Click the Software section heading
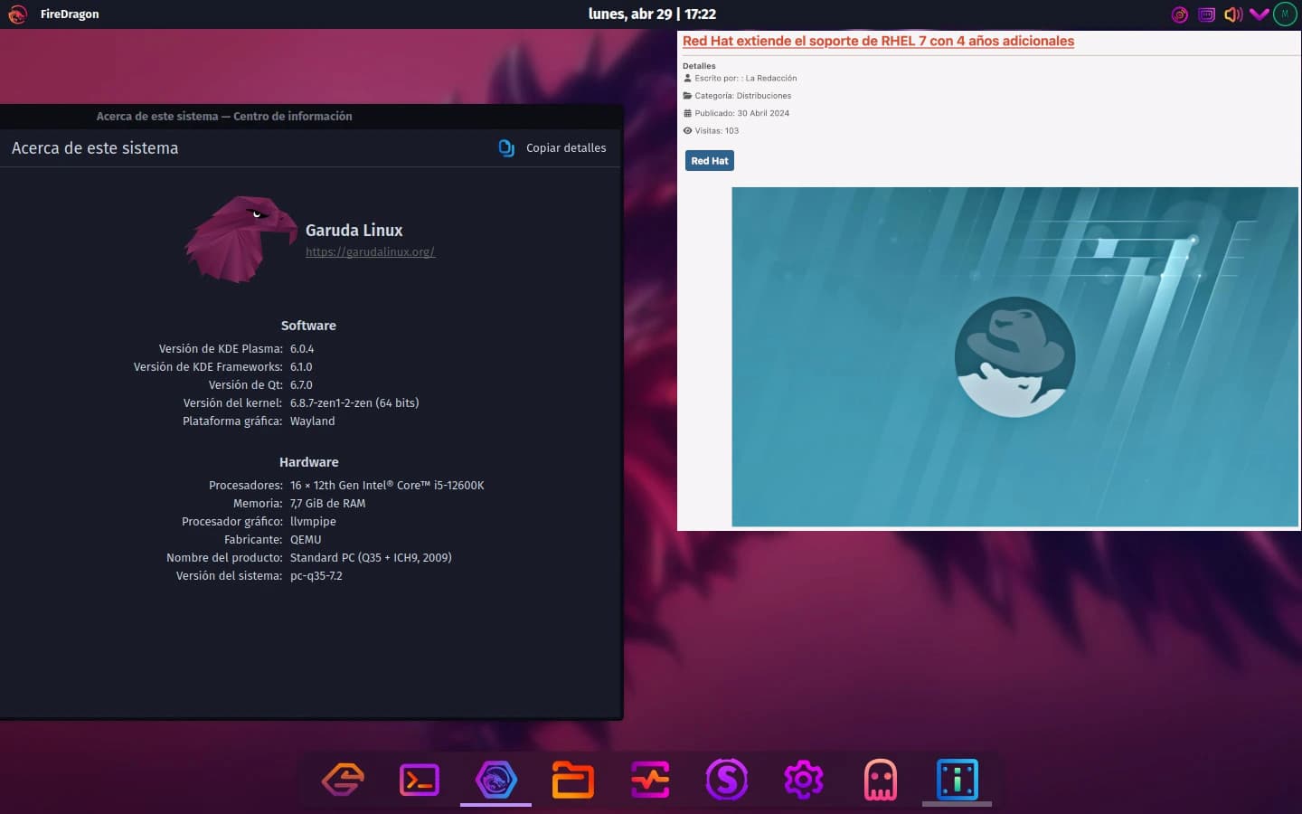 tap(308, 326)
